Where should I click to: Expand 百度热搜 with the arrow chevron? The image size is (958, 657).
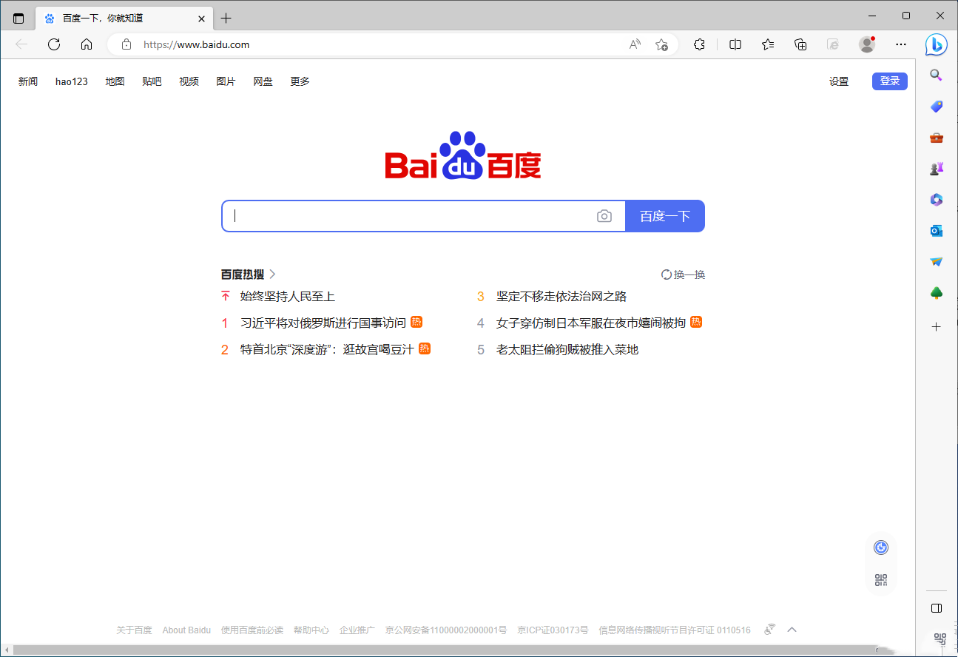click(272, 274)
